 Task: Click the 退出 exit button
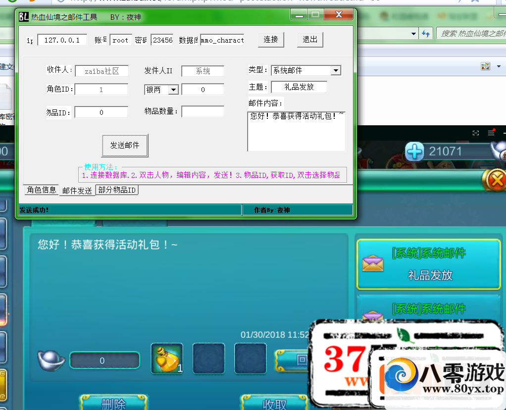click(310, 40)
